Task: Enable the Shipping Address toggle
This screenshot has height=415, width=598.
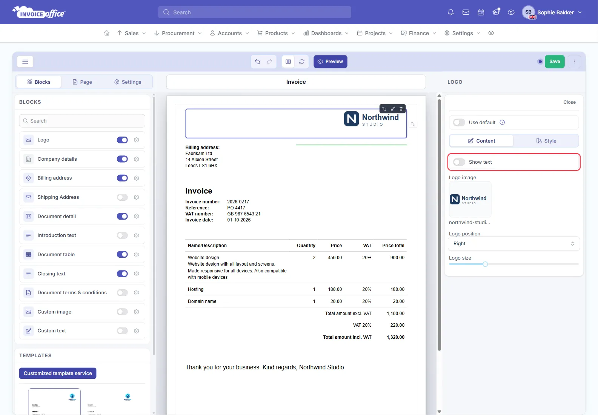Action: [122, 197]
